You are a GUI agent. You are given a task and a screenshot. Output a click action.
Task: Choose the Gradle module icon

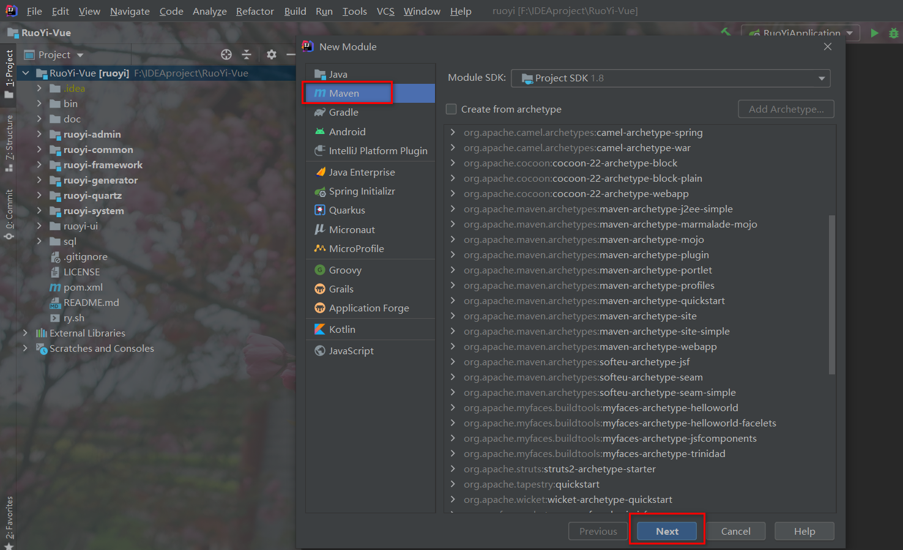(x=320, y=112)
